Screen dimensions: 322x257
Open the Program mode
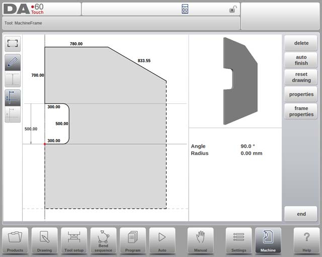pyautogui.click(x=133, y=240)
